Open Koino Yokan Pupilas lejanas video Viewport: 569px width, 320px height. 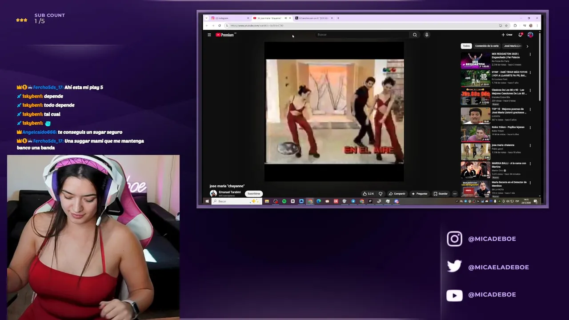475,133
